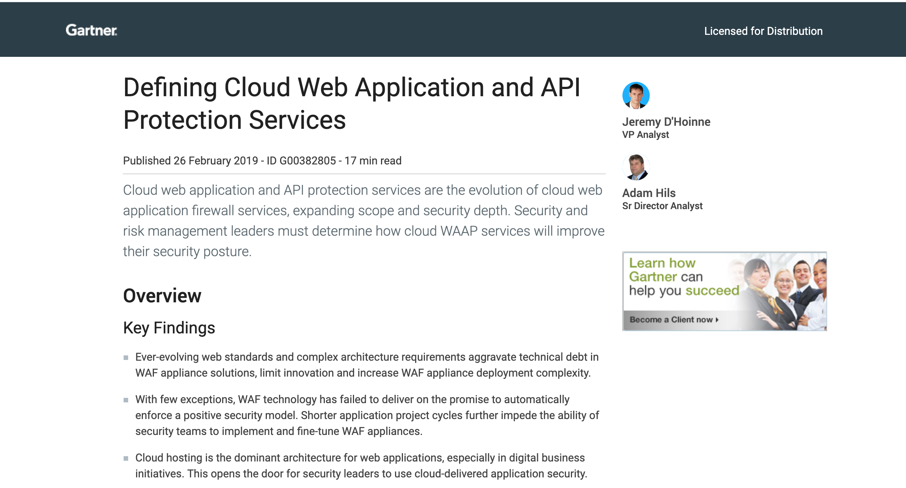
Task: Click the Gartner logo in header
Action: pos(91,30)
